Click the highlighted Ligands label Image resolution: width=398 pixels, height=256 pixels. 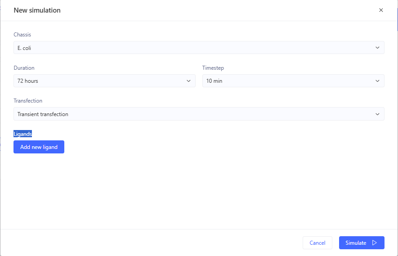pyautogui.click(x=23, y=134)
